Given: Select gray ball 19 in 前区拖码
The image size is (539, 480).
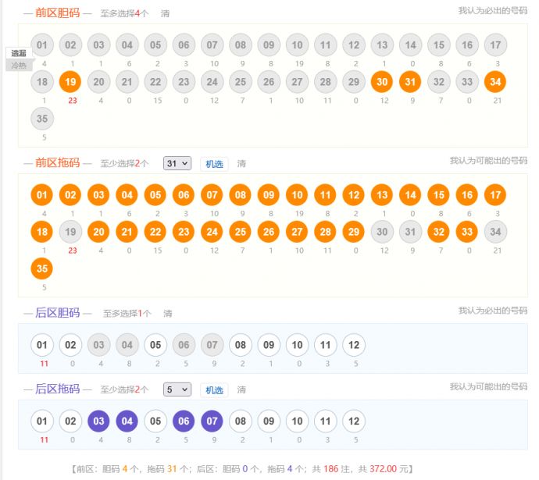Looking at the screenshot, I should click(x=70, y=231).
